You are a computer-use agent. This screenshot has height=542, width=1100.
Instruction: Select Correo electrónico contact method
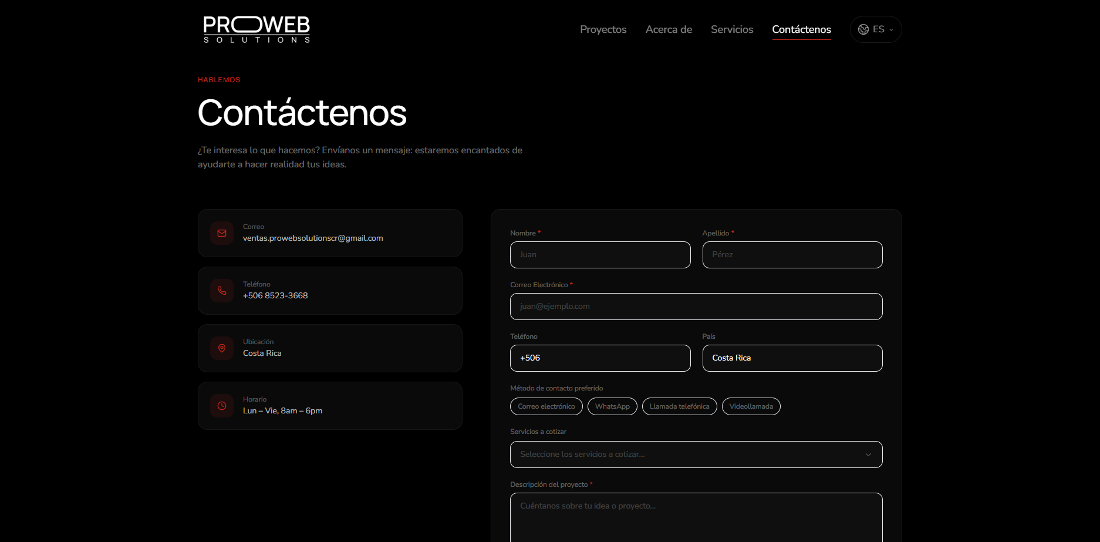click(x=546, y=406)
